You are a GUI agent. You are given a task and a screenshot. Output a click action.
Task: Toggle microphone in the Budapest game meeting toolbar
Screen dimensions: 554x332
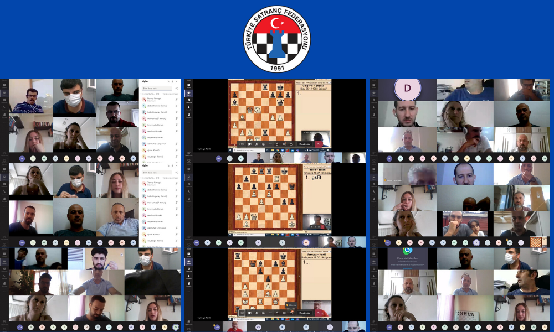tap(257, 313)
